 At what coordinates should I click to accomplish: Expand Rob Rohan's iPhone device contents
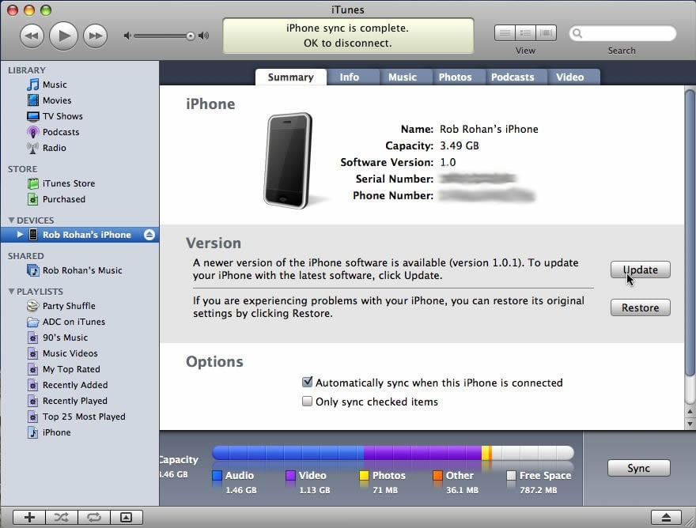tap(20, 234)
